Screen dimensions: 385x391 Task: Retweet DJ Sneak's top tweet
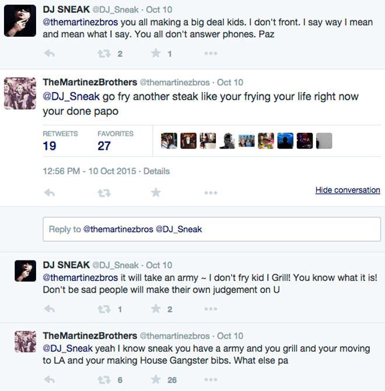[x=104, y=54]
